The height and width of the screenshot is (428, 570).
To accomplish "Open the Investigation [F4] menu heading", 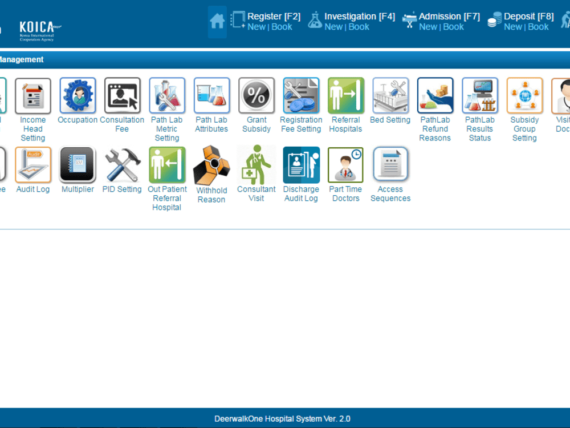I will tap(360, 17).
